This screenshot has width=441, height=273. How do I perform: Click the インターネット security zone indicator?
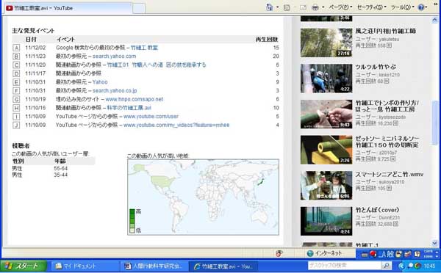tap(324, 253)
